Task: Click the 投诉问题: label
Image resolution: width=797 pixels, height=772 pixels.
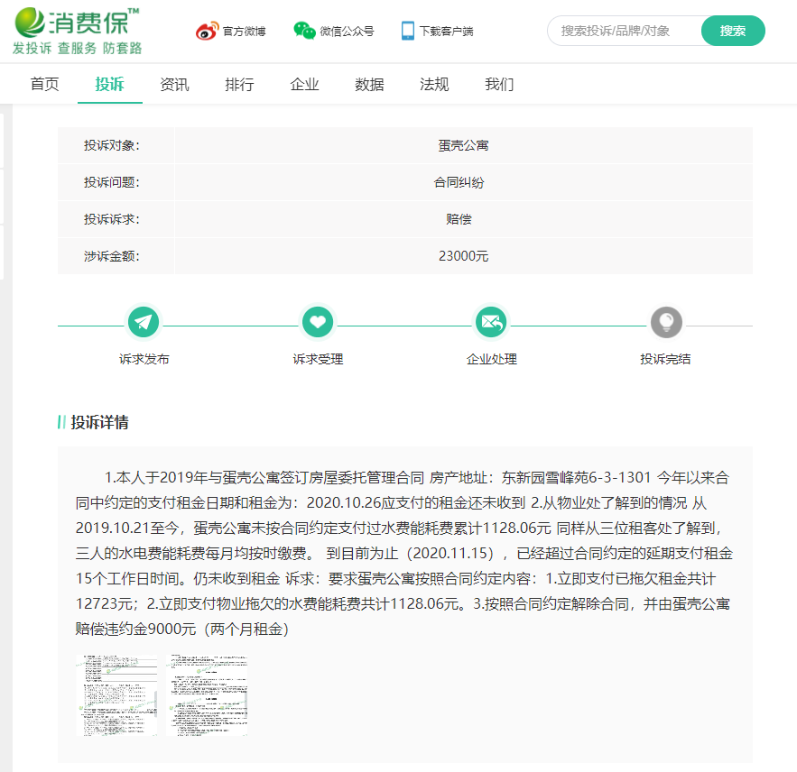Action: (x=112, y=182)
